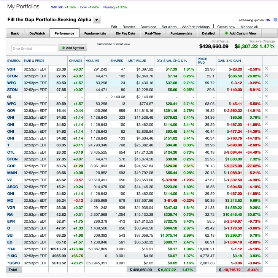Open the Nasdaq index link
278x278 pixels.
[109, 7]
